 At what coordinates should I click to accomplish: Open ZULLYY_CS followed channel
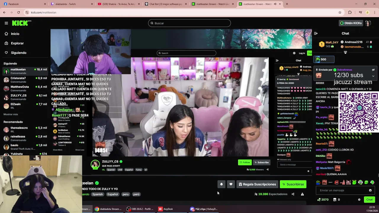(25, 97)
